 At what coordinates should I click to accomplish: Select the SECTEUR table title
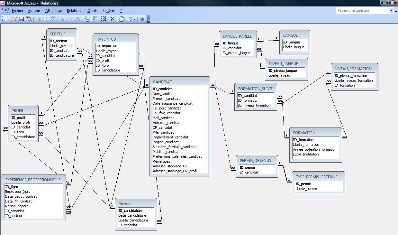point(58,34)
